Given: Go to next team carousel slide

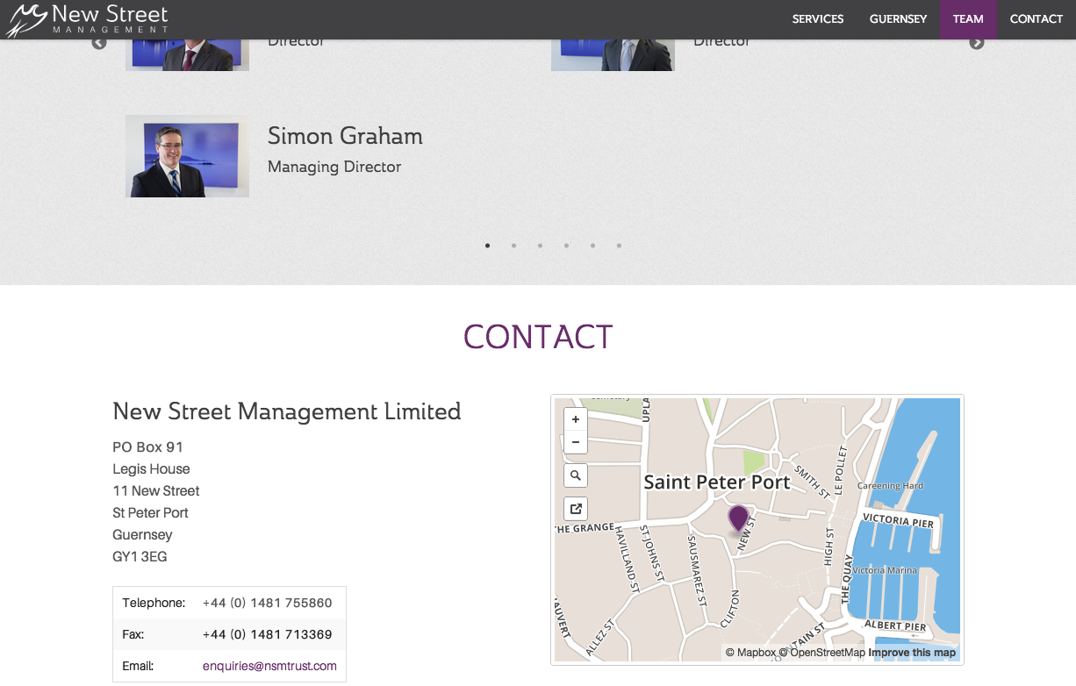Looking at the screenshot, I should point(977,43).
